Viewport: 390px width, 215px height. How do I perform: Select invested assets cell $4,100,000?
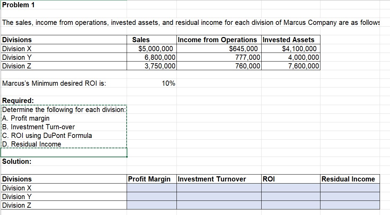[291, 48]
